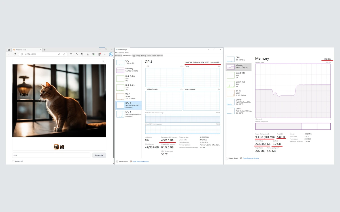The width and height of the screenshot is (340, 212).
Task: Expand the Video Encode graph dropdown
Action: (146, 89)
